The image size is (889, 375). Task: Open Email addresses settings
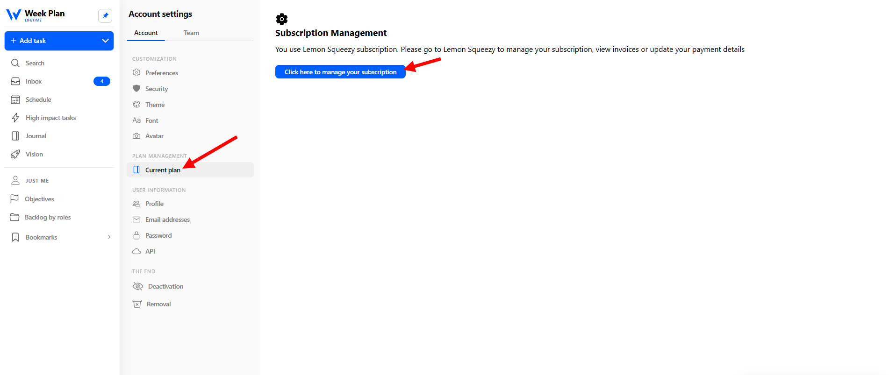(167, 219)
